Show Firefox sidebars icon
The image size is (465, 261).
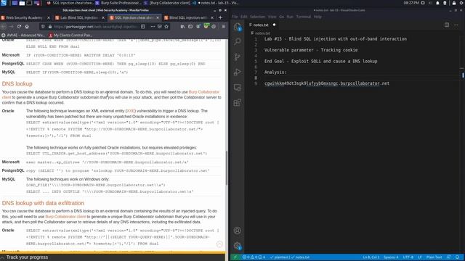point(190,26)
